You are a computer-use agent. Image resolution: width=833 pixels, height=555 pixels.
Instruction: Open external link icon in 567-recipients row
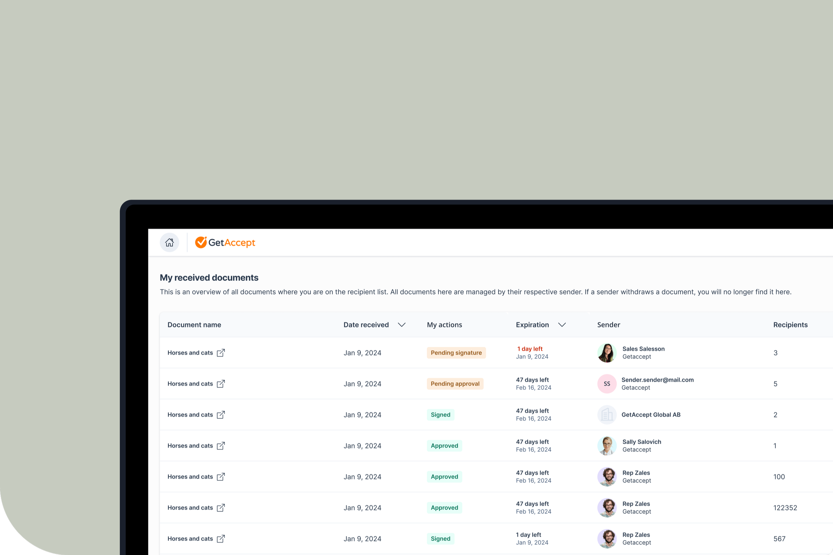221,539
